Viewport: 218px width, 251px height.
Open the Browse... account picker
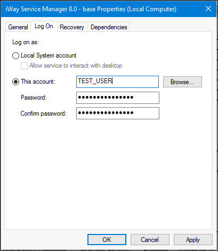182,82
